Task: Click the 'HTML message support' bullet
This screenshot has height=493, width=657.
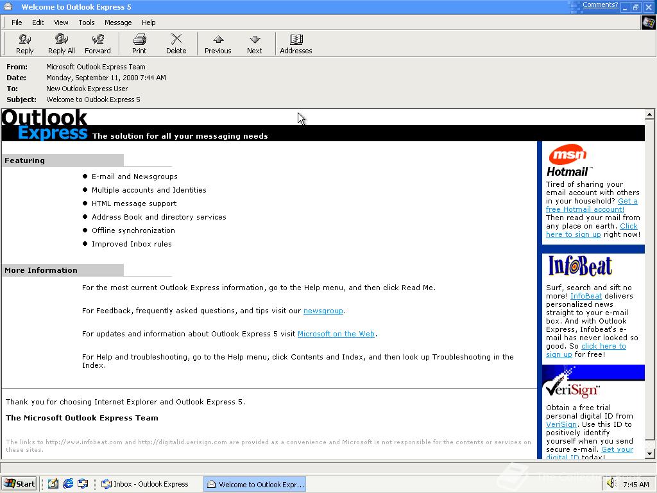Action: click(x=134, y=203)
